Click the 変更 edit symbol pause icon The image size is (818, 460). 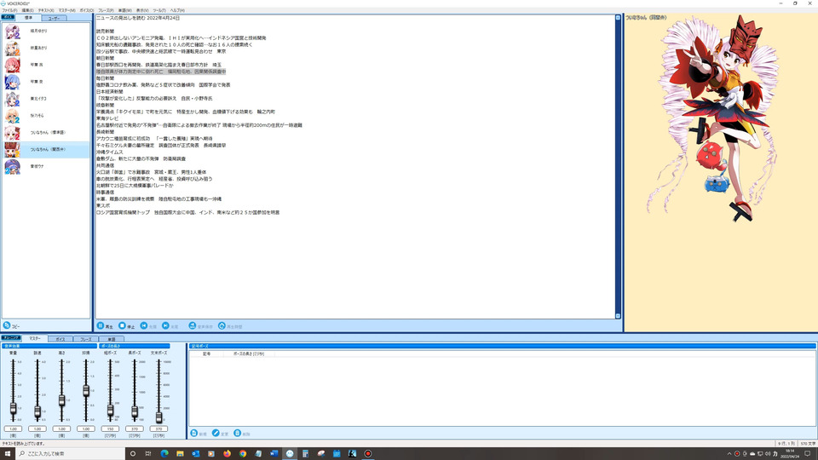click(x=216, y=434)
